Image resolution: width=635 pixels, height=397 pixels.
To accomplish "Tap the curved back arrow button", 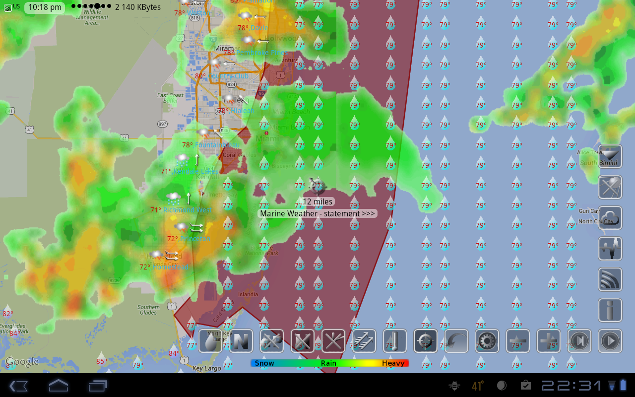I will (456, 341).
